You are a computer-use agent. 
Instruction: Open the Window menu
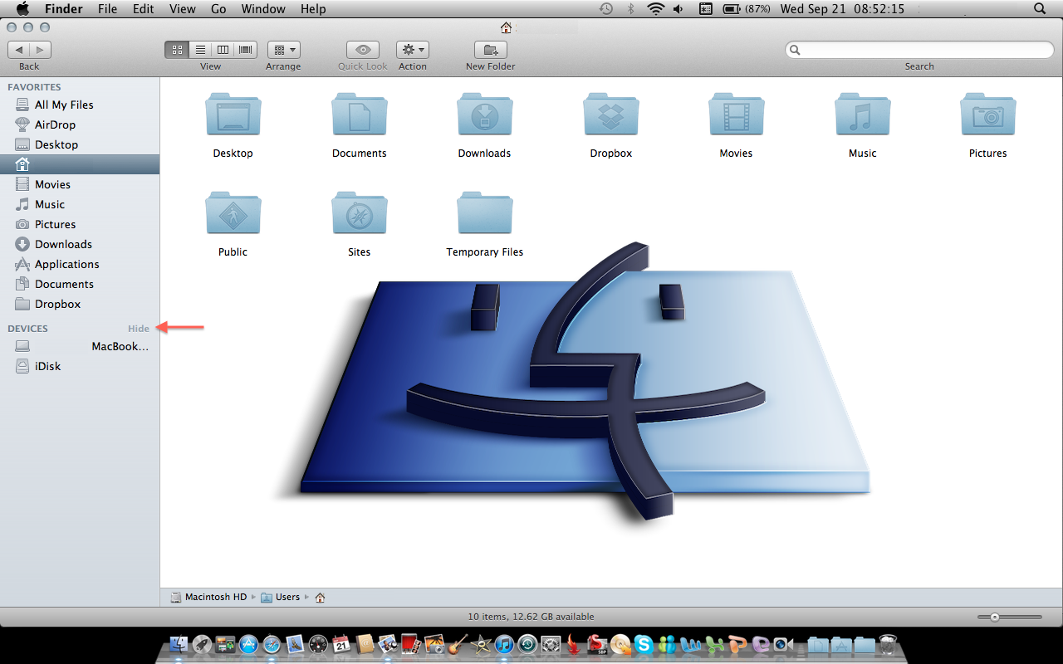click(262, 9)
